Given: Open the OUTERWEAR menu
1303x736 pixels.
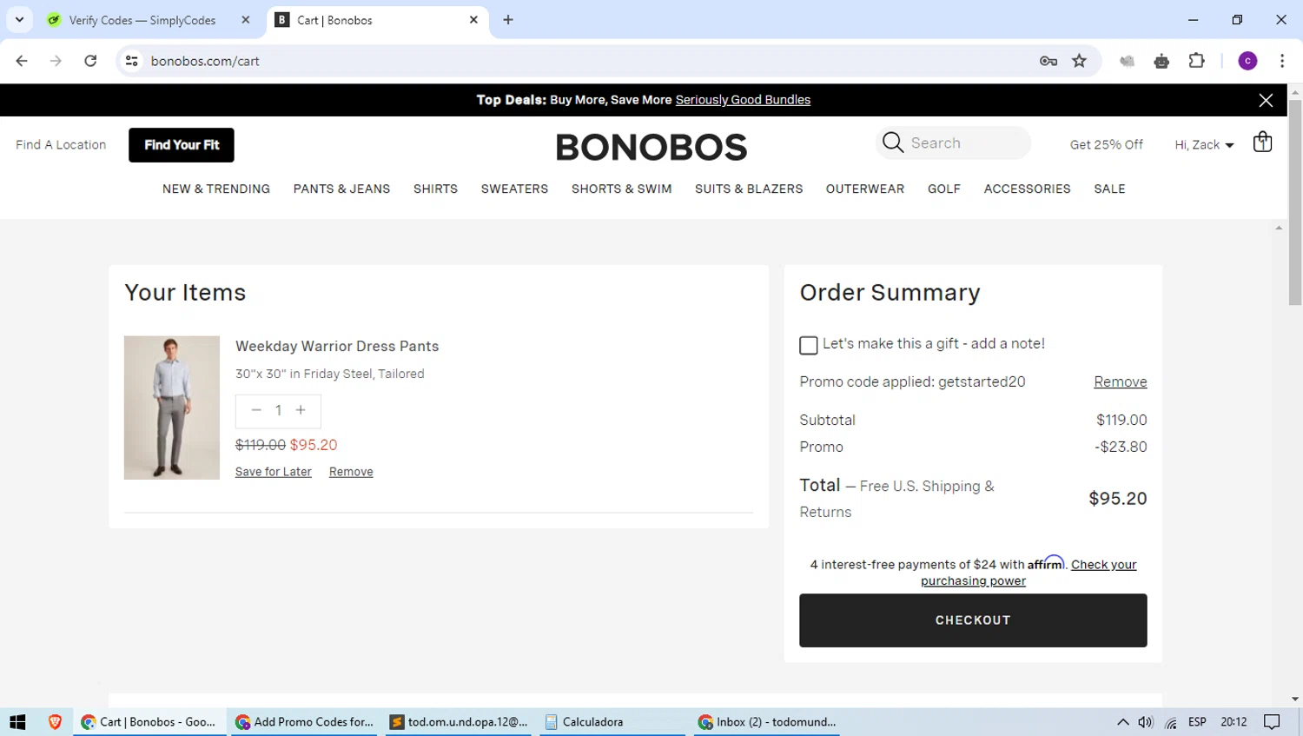Looking at the screenshot, I should [865, 189].
